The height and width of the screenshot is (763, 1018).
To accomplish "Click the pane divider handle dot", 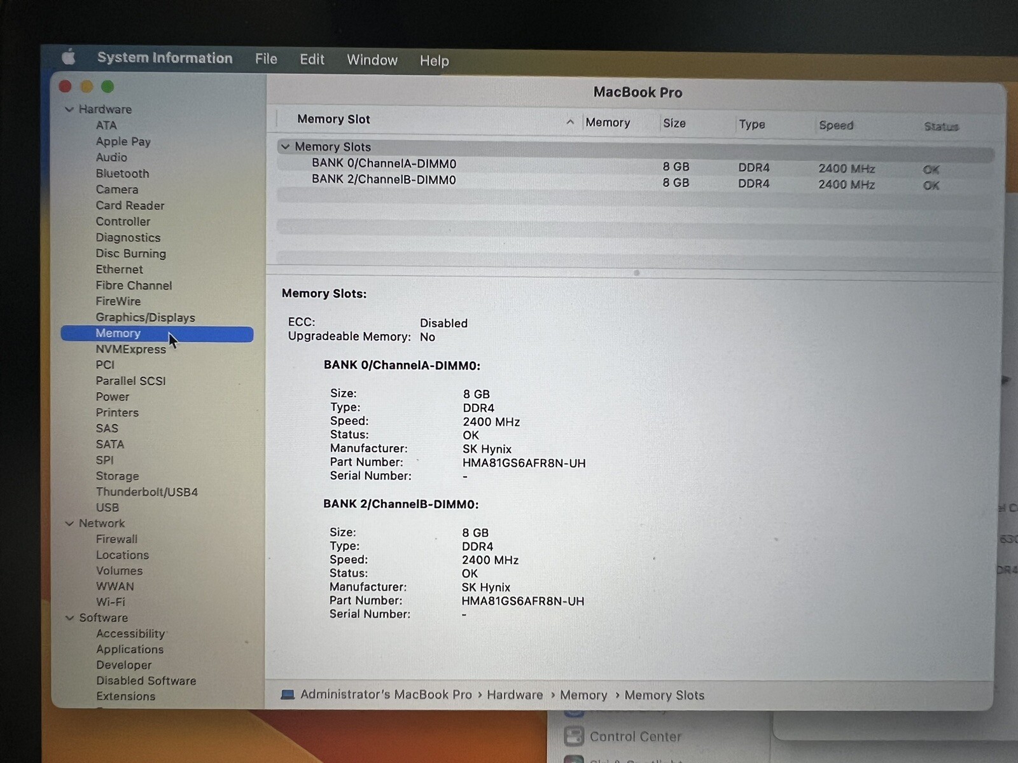I will 636,273.
